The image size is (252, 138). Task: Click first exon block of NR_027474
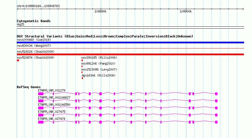click(41, 122)
